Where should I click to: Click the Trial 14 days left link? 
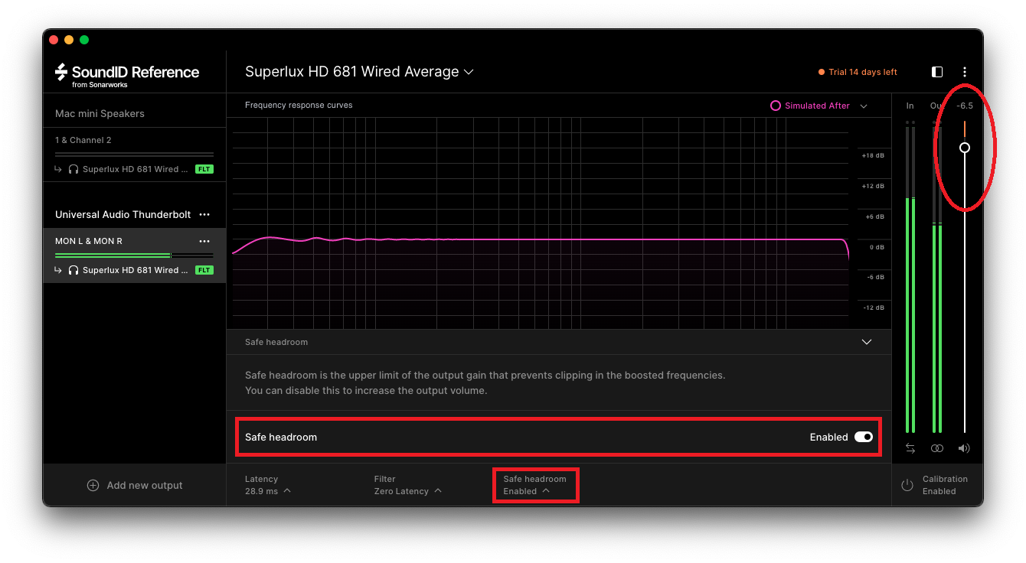(x=858, y=72)
